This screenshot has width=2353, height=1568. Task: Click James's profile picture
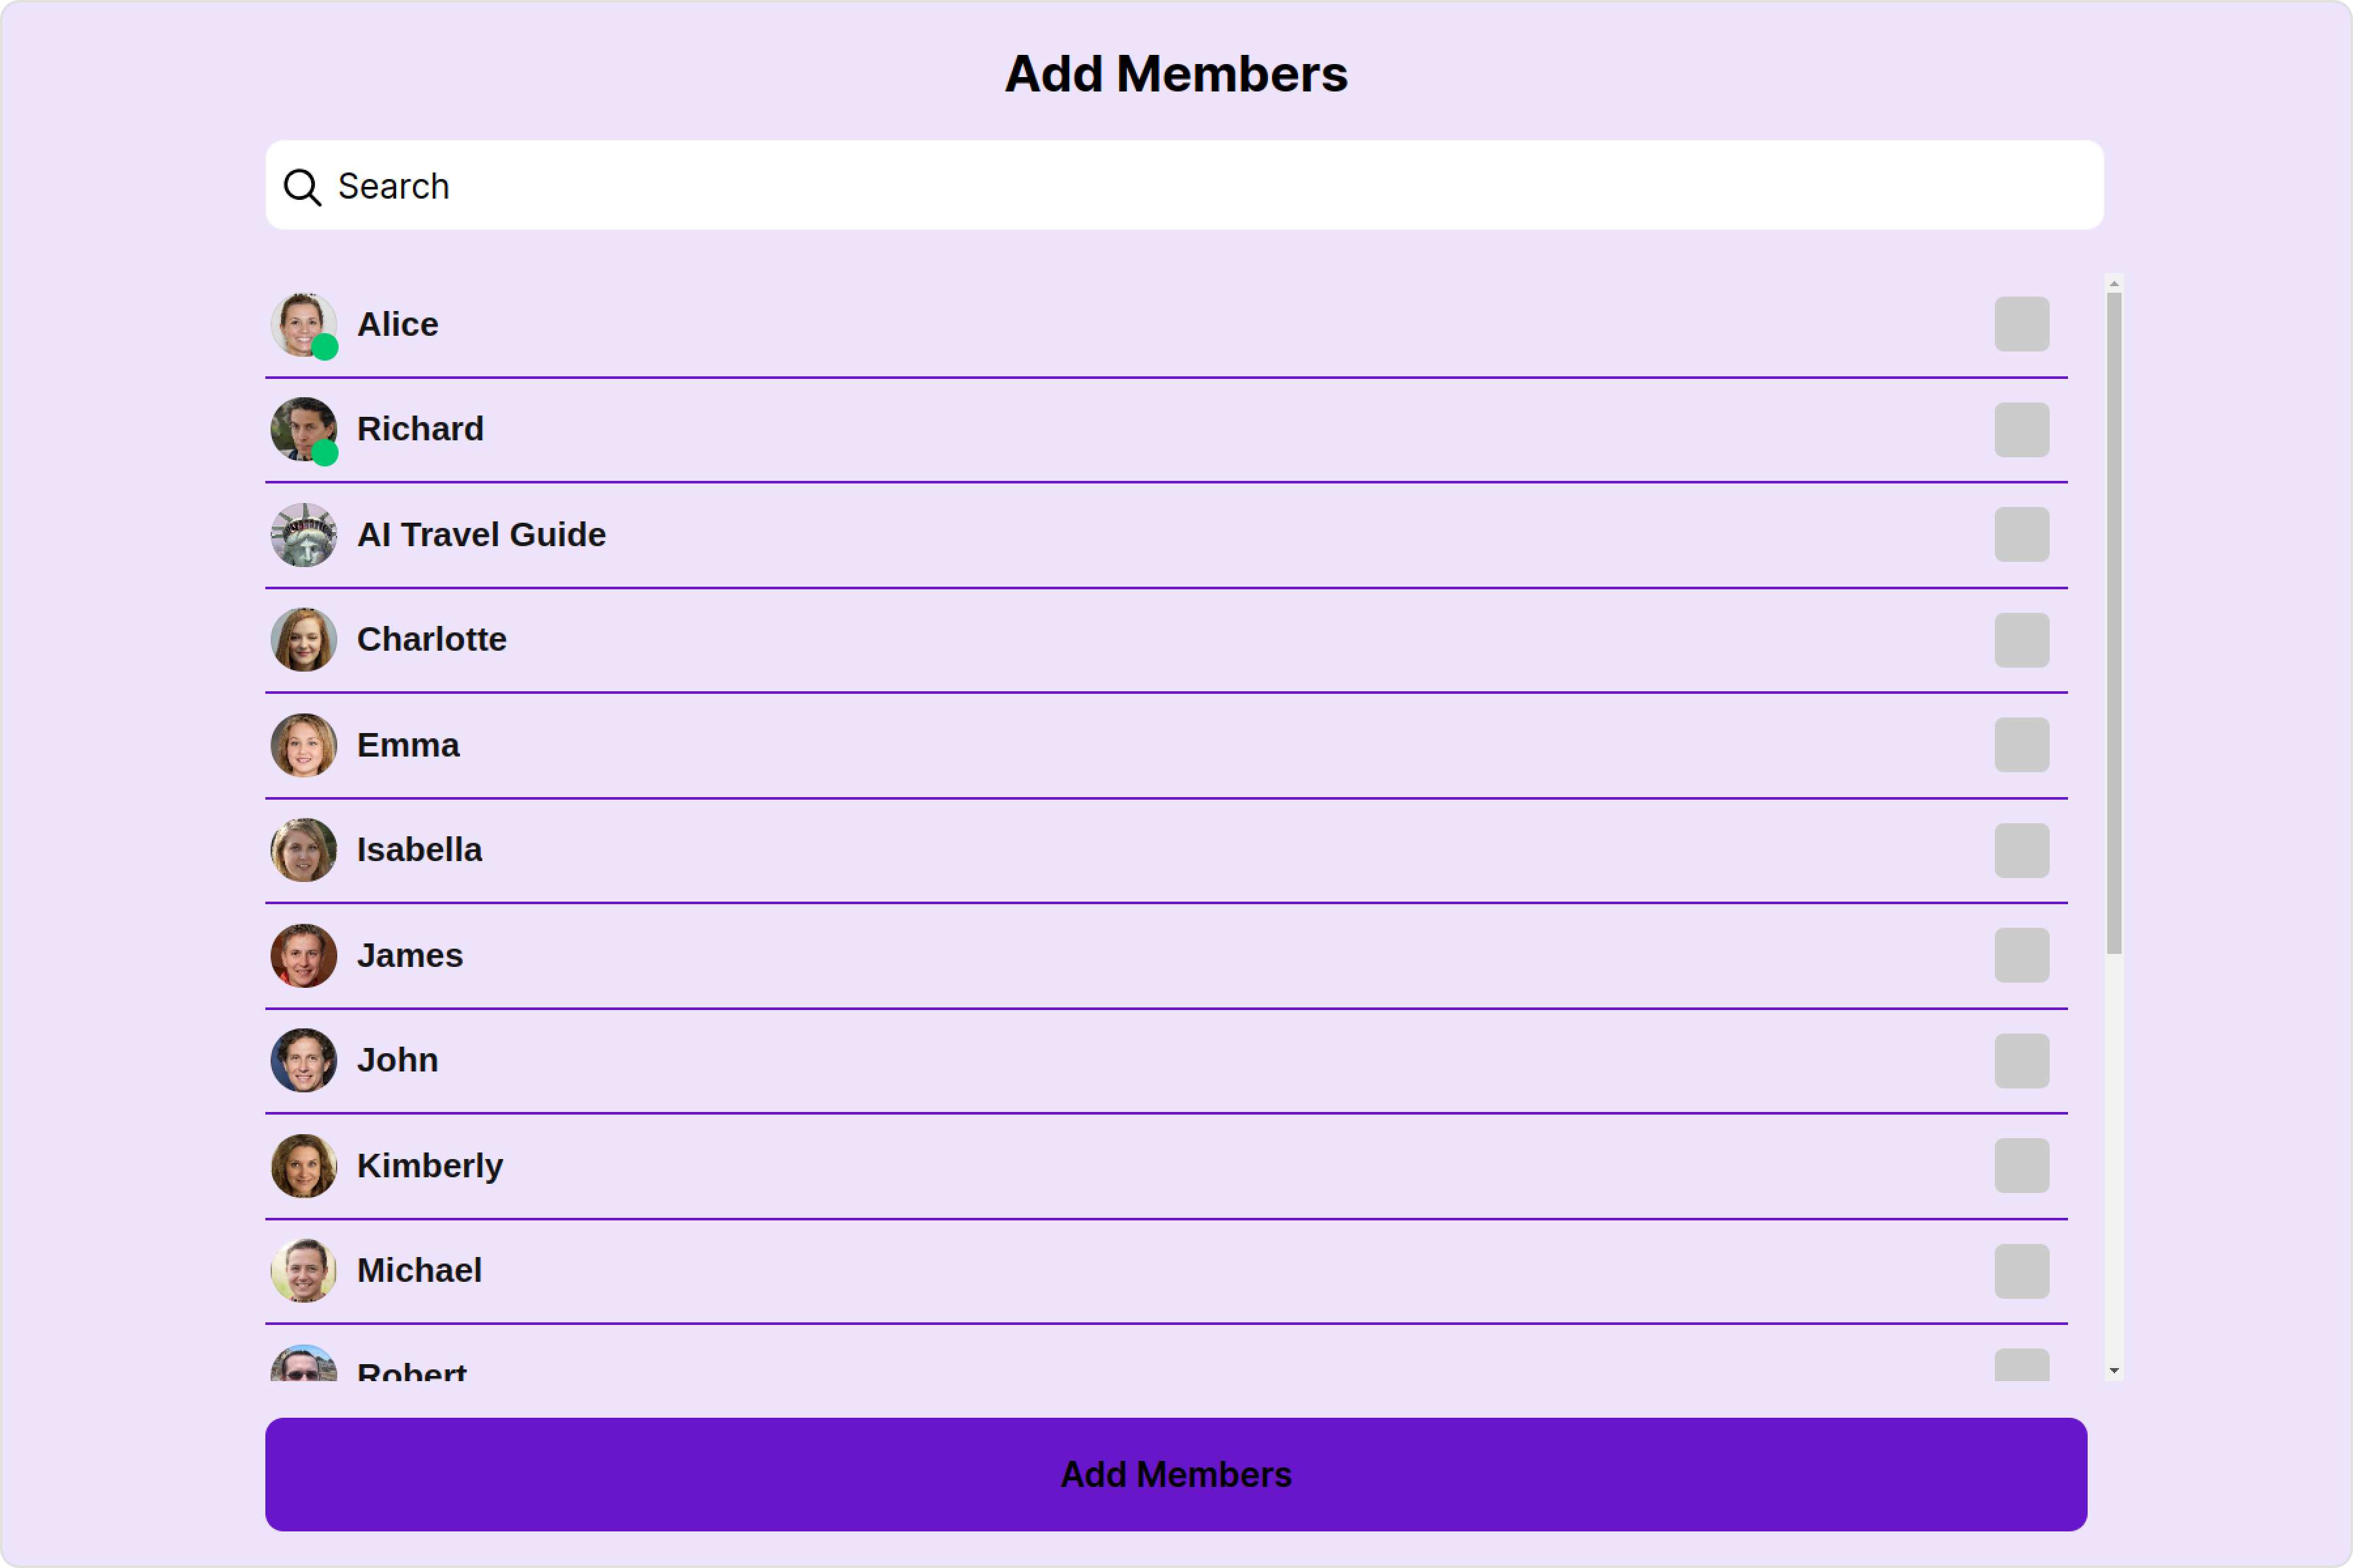pyautogui.click(x=304, y=956)
